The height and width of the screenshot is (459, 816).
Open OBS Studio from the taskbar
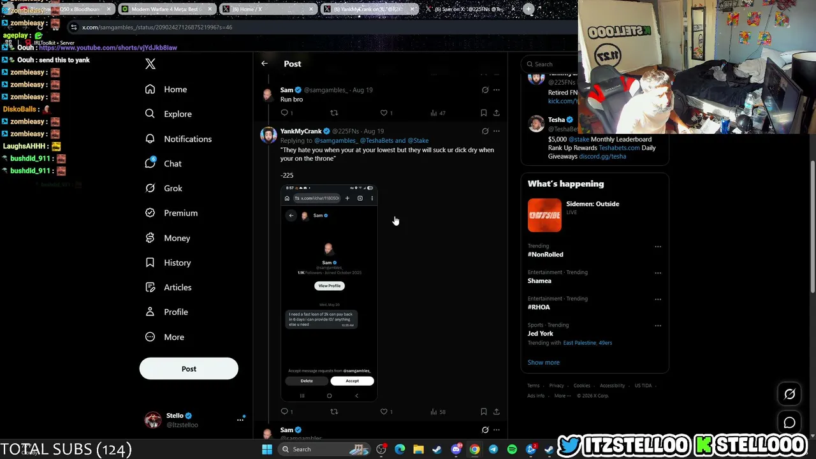click(381, 449)
